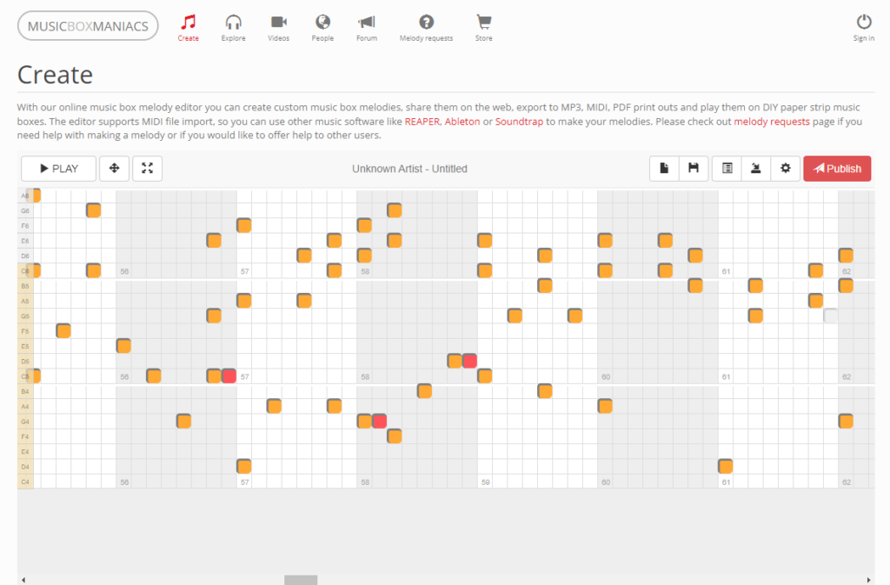
Task: Switch to the Create tab
Action: click(x=188, y=26)
